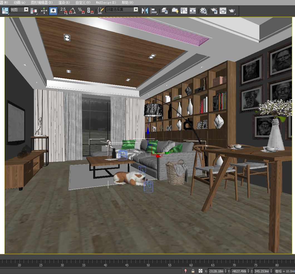Click the blue Z axis gizmo arrow
This screenshot has width=295, height=274.
tap(148, 130)
